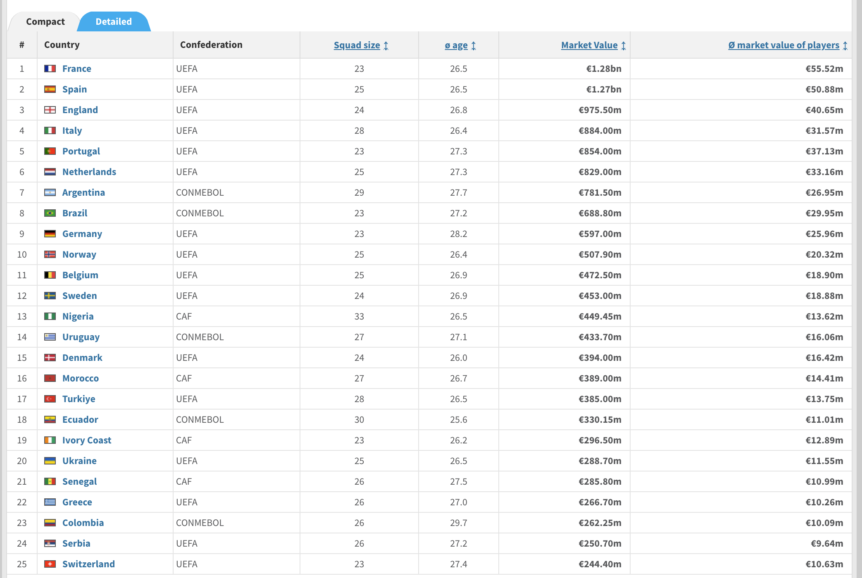The width and height of the screenshot is (862, 578).
Task: Go to the Ivory Coast team page
Action: pyautogui.click(x=87, y=440)
